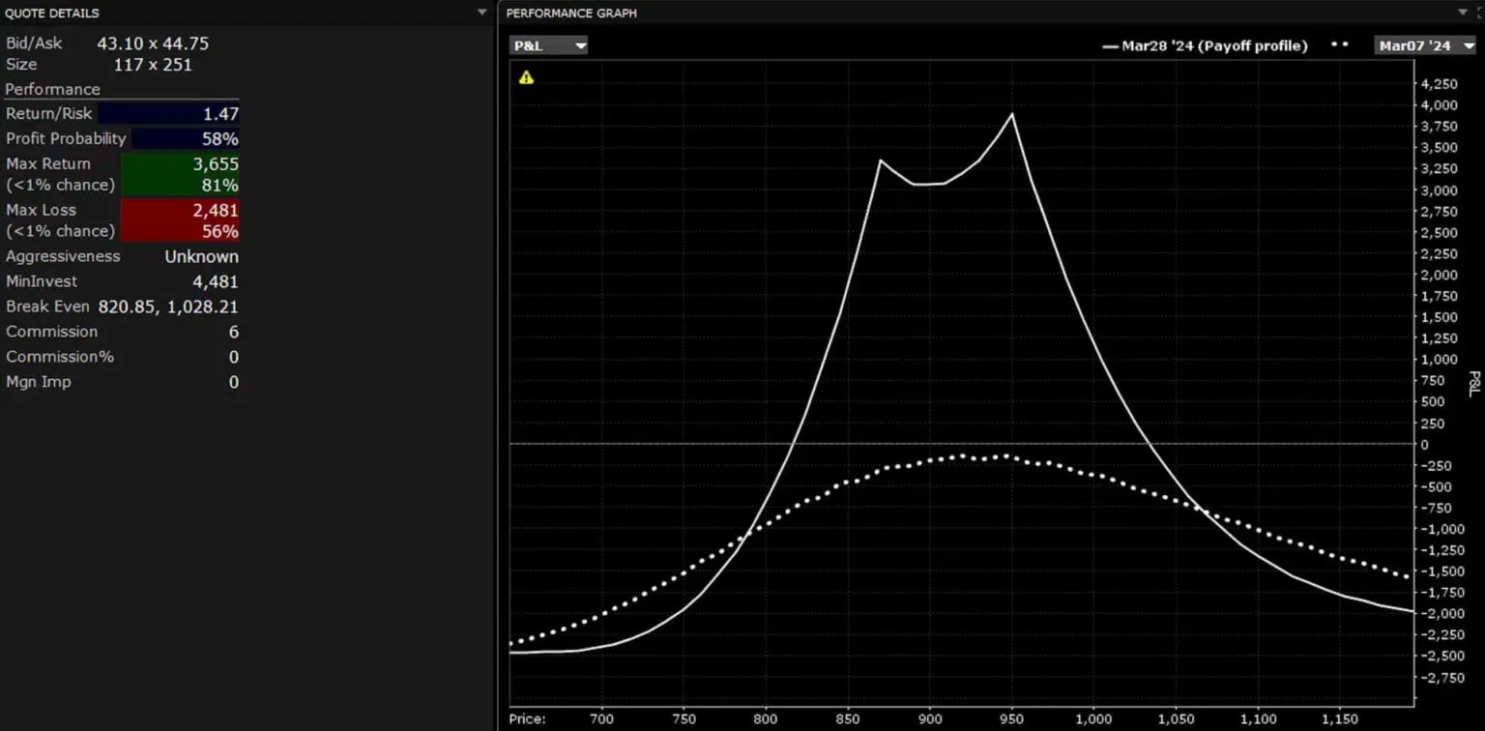This screenshot has height=731, width=1485.
Task: Click the MinInvest label
Action: point(42,281)
